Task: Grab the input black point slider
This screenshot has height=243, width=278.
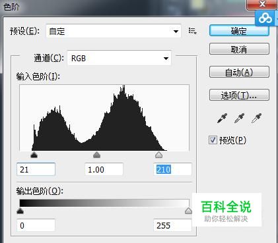Action: coord(34,155)
